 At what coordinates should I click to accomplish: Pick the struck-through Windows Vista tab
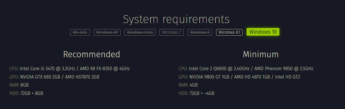[140, 32]
